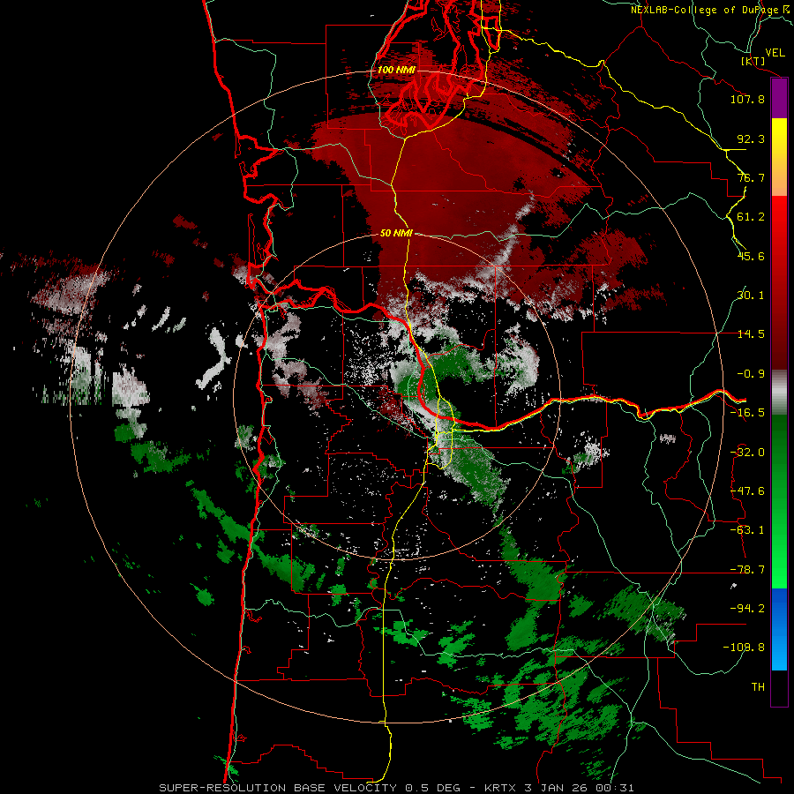Click the -0.9 value on velocity scale
This screenshot has height=794, width=794.
point(751,374)
